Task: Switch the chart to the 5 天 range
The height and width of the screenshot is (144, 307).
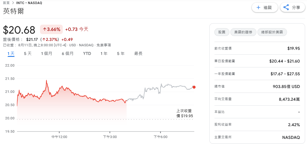Action: [x=28, y=54]
